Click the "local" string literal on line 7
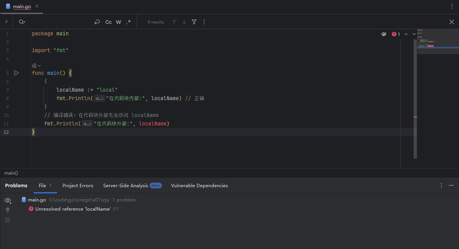The image size is (459, 249). point(107,90)
